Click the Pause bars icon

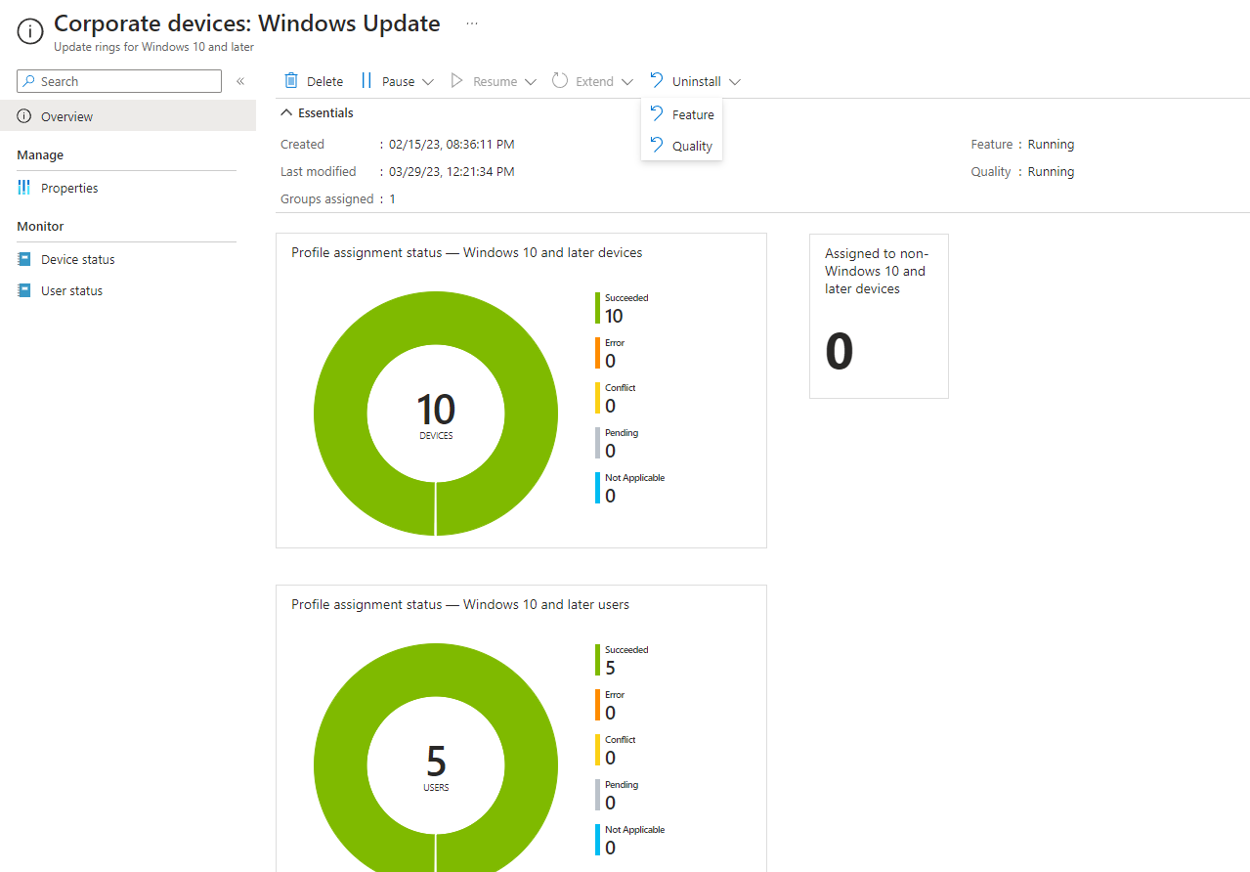366,81
